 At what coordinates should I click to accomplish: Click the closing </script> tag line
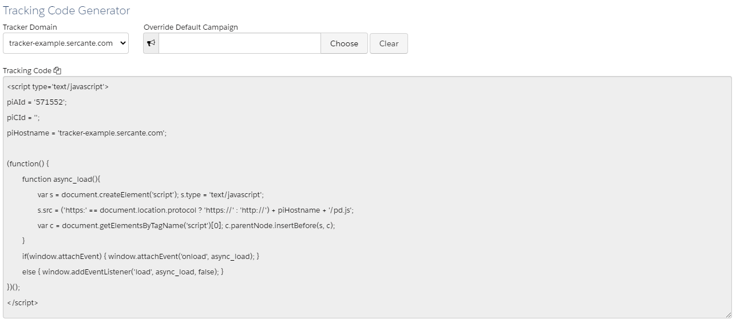pyautogui.click(x=22, y=302)
